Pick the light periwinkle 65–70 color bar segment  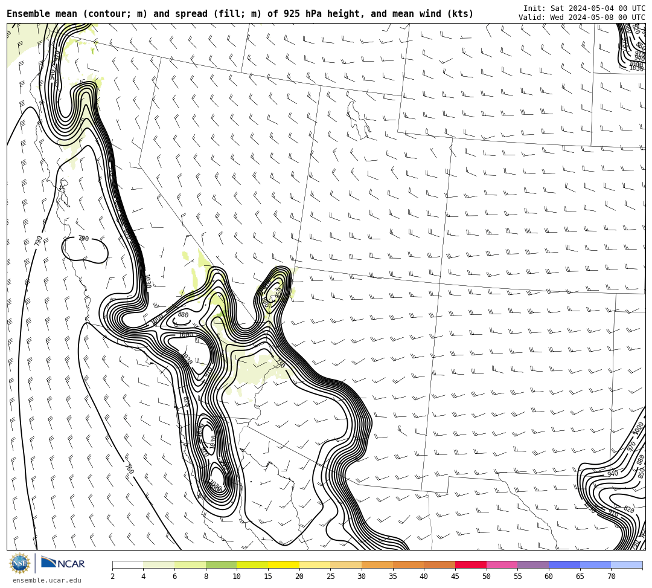point(595,564)
